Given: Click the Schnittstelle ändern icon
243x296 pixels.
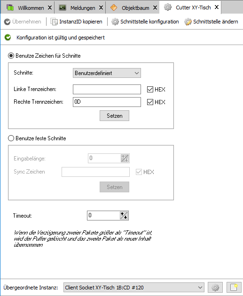Looking at the screenshot, I should pos(188,22).
